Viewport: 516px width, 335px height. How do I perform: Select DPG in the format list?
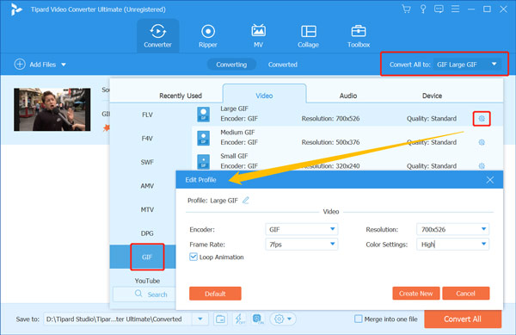pyautogui.click(x=147, y=233)
